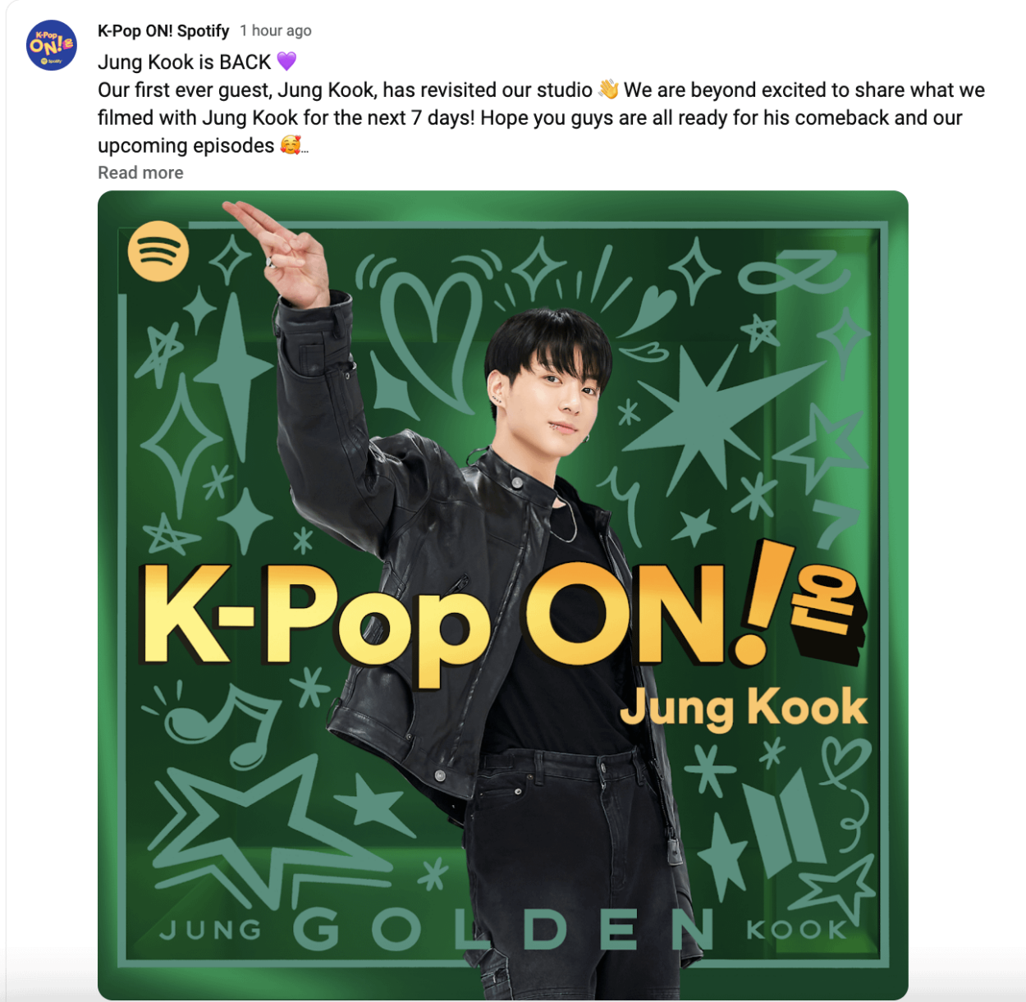Click the post text "Jung Kook is BACK"
This screenshot has width=1026, height=1002.
[185, 62]
